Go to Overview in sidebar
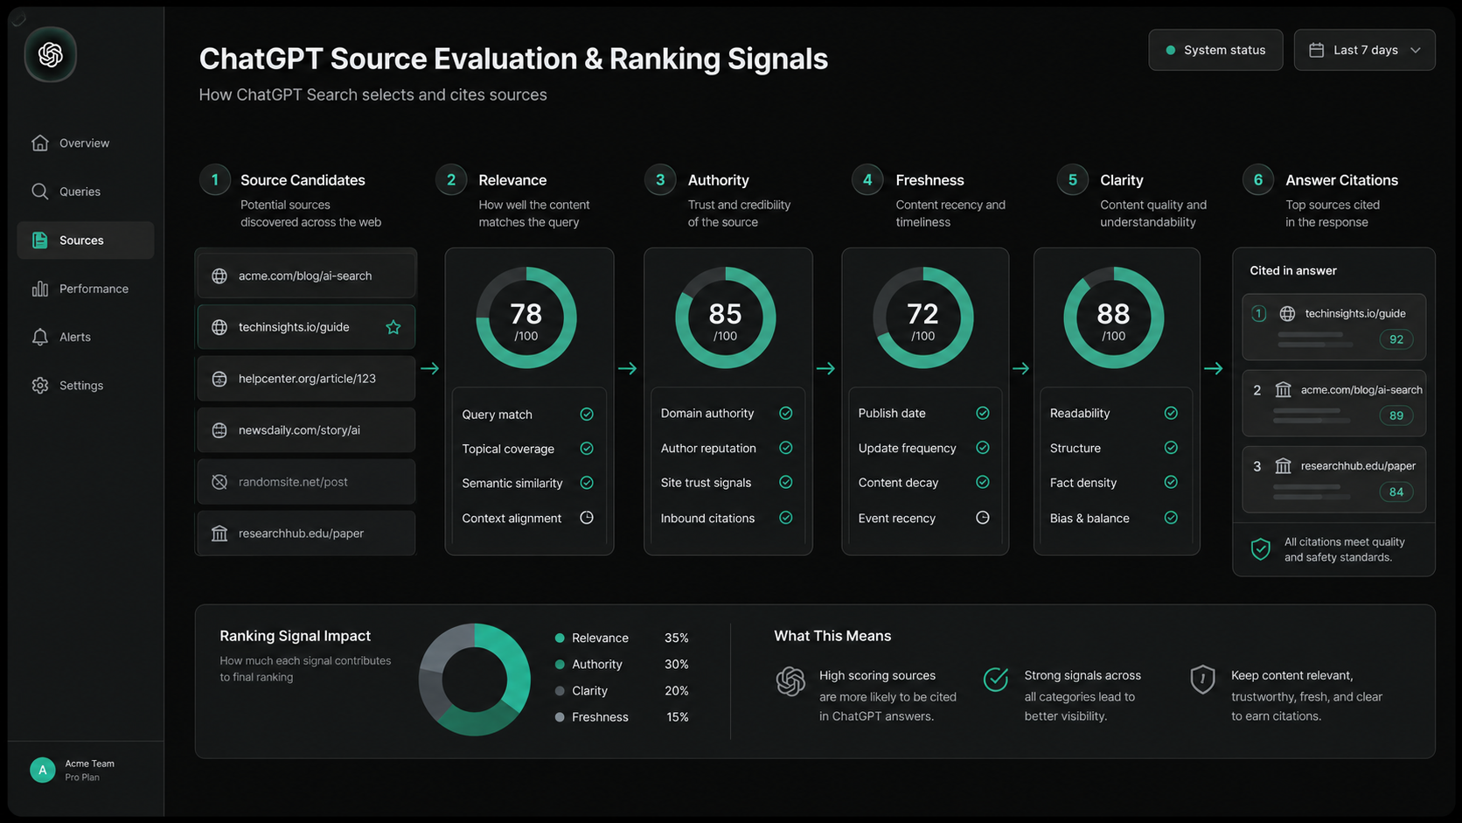Screen dimensions: 1462x823 (x=85, y=143)
